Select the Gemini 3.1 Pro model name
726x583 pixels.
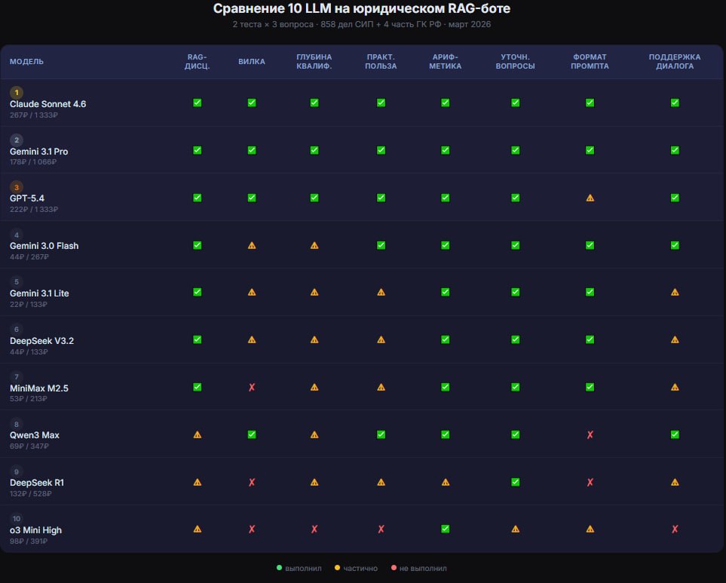pos(39,152)
